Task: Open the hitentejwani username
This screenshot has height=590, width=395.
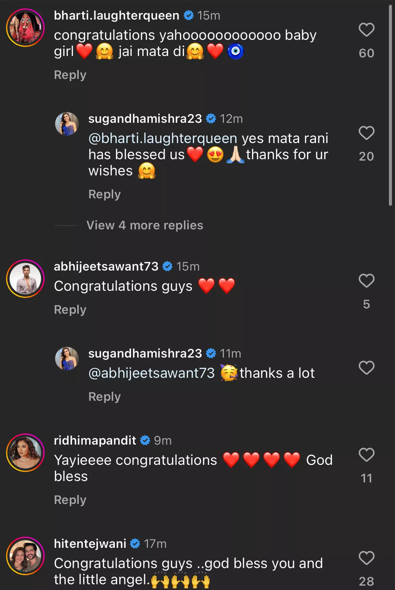Action: click(90, 544)
